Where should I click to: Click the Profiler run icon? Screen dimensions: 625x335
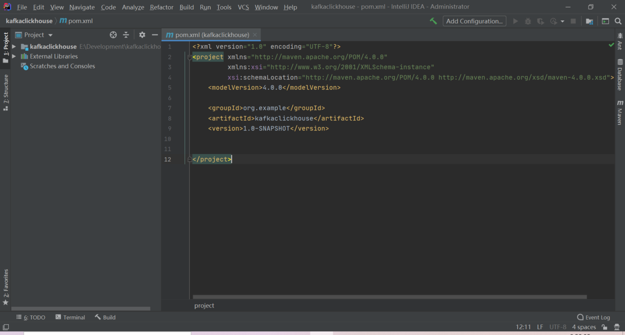pyautogui.click(x=554, y=21)
